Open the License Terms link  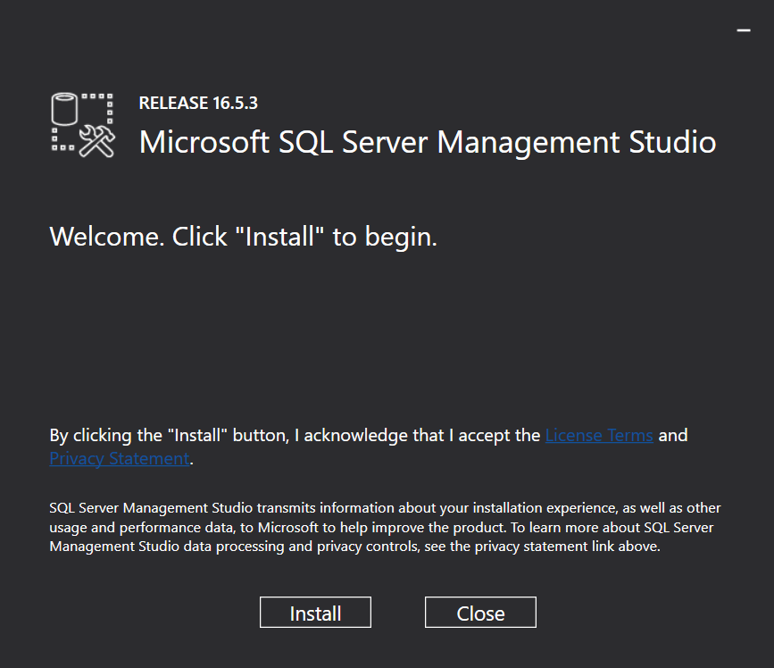(599, 436)
